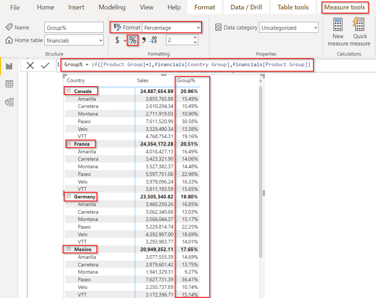The width and height of the screenshot is (376, 298).
Task: Click the matrix vertical scrollbar thumb
Action: point(261,172)
